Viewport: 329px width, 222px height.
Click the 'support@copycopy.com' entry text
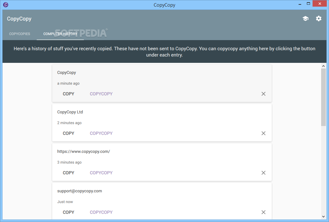pyautogui.click(x=79, y=191)
